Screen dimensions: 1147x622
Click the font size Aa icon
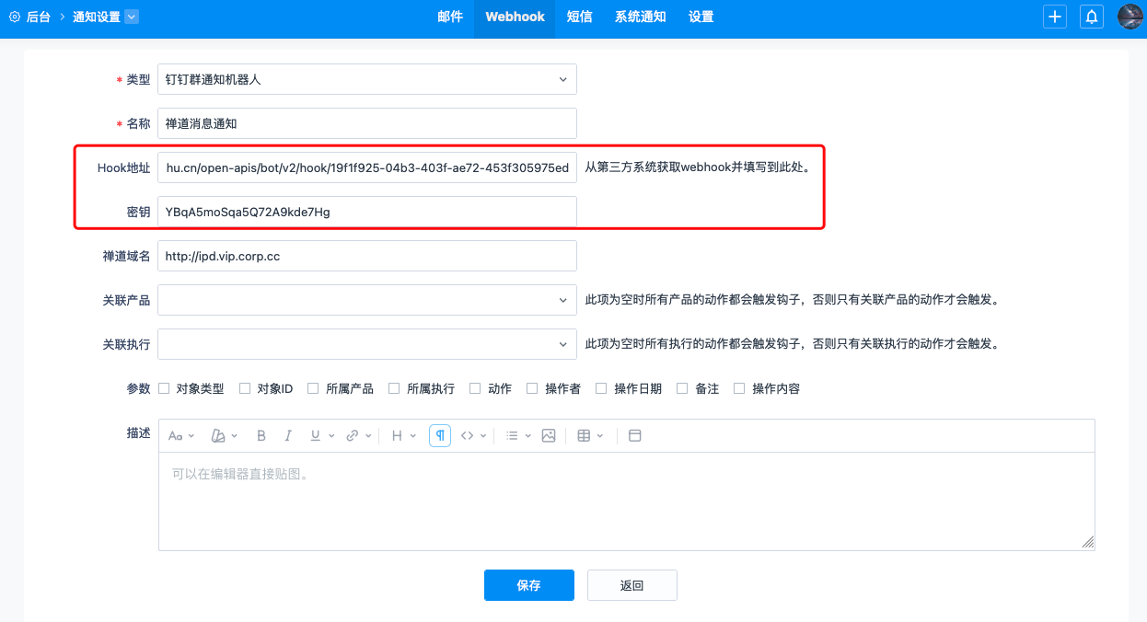176,436
